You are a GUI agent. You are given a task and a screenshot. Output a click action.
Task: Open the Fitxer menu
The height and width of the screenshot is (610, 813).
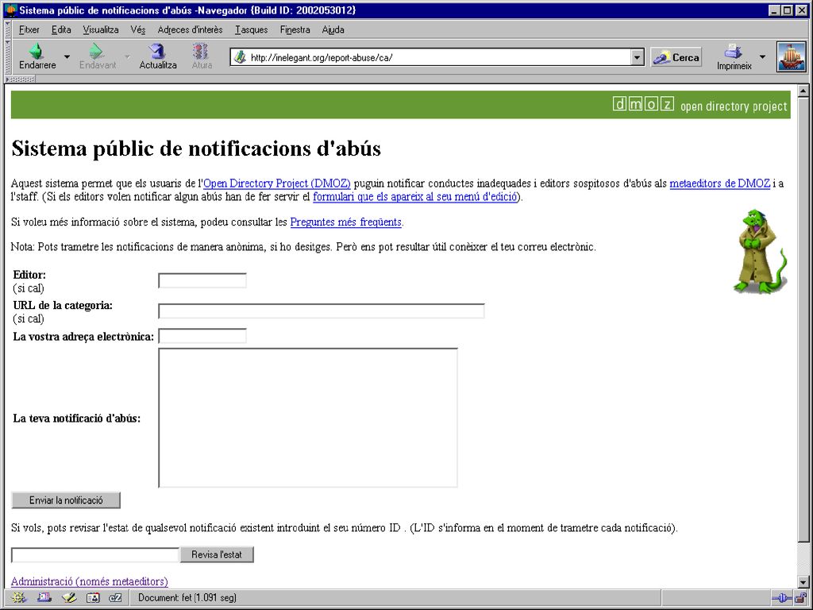click(x=29, y=29)
